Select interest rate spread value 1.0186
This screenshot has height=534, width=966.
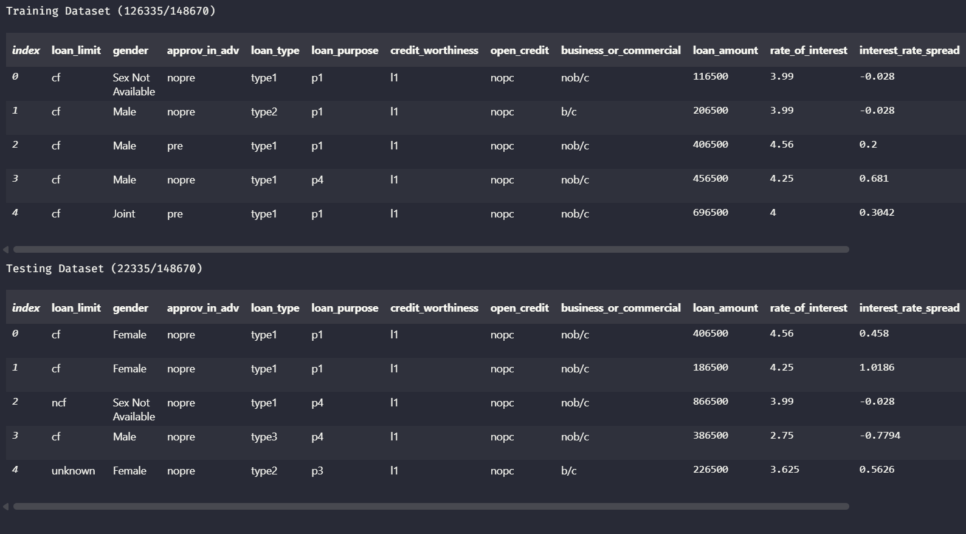pyautogui.click(x=877, y=368)
